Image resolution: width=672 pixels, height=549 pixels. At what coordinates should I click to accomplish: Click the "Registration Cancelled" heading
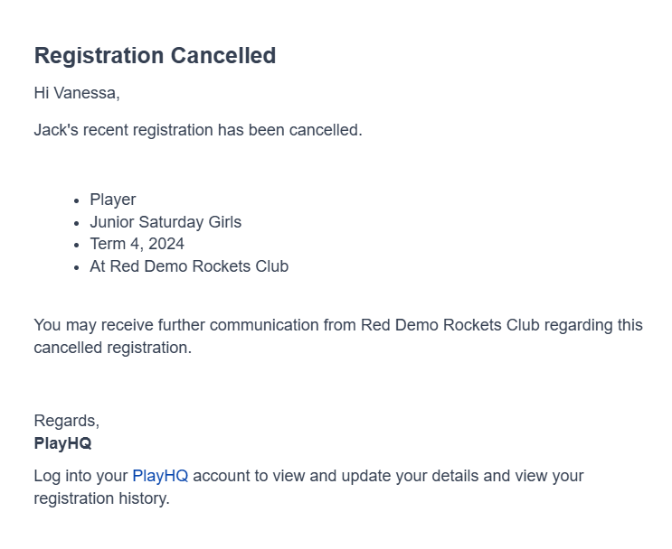click(x=155, y=55)
